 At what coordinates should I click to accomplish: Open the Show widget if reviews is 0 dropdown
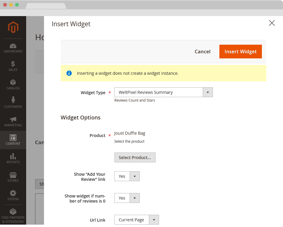[127, 198]
